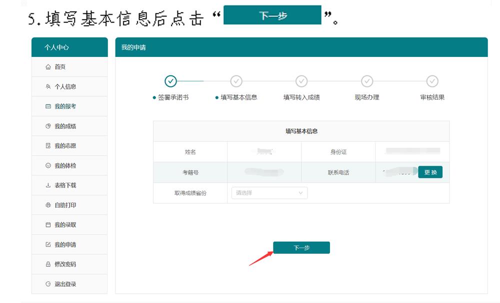Click the 签署承诺书 step circle
500x303 pixels.
(x=170, y=81)
